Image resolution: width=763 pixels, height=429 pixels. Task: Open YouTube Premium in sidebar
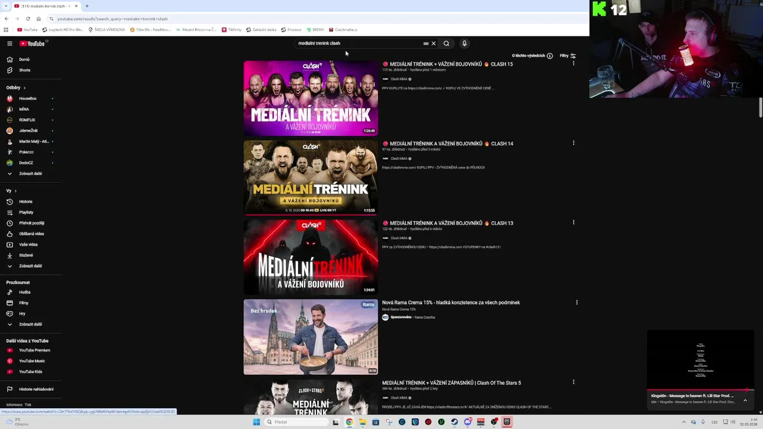pyautogui.click(x=34, y=350)
